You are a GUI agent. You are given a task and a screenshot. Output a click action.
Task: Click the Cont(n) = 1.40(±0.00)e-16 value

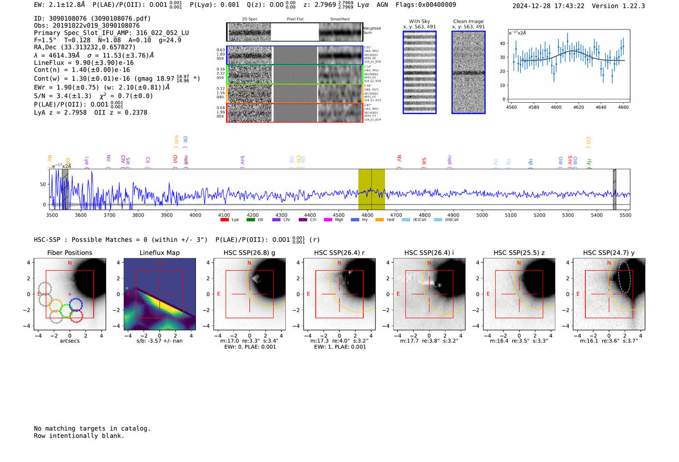click(82, 70)
